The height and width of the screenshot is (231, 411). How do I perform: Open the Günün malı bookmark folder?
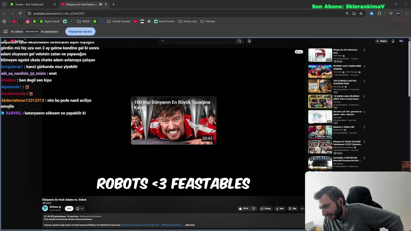click(188, 21)
